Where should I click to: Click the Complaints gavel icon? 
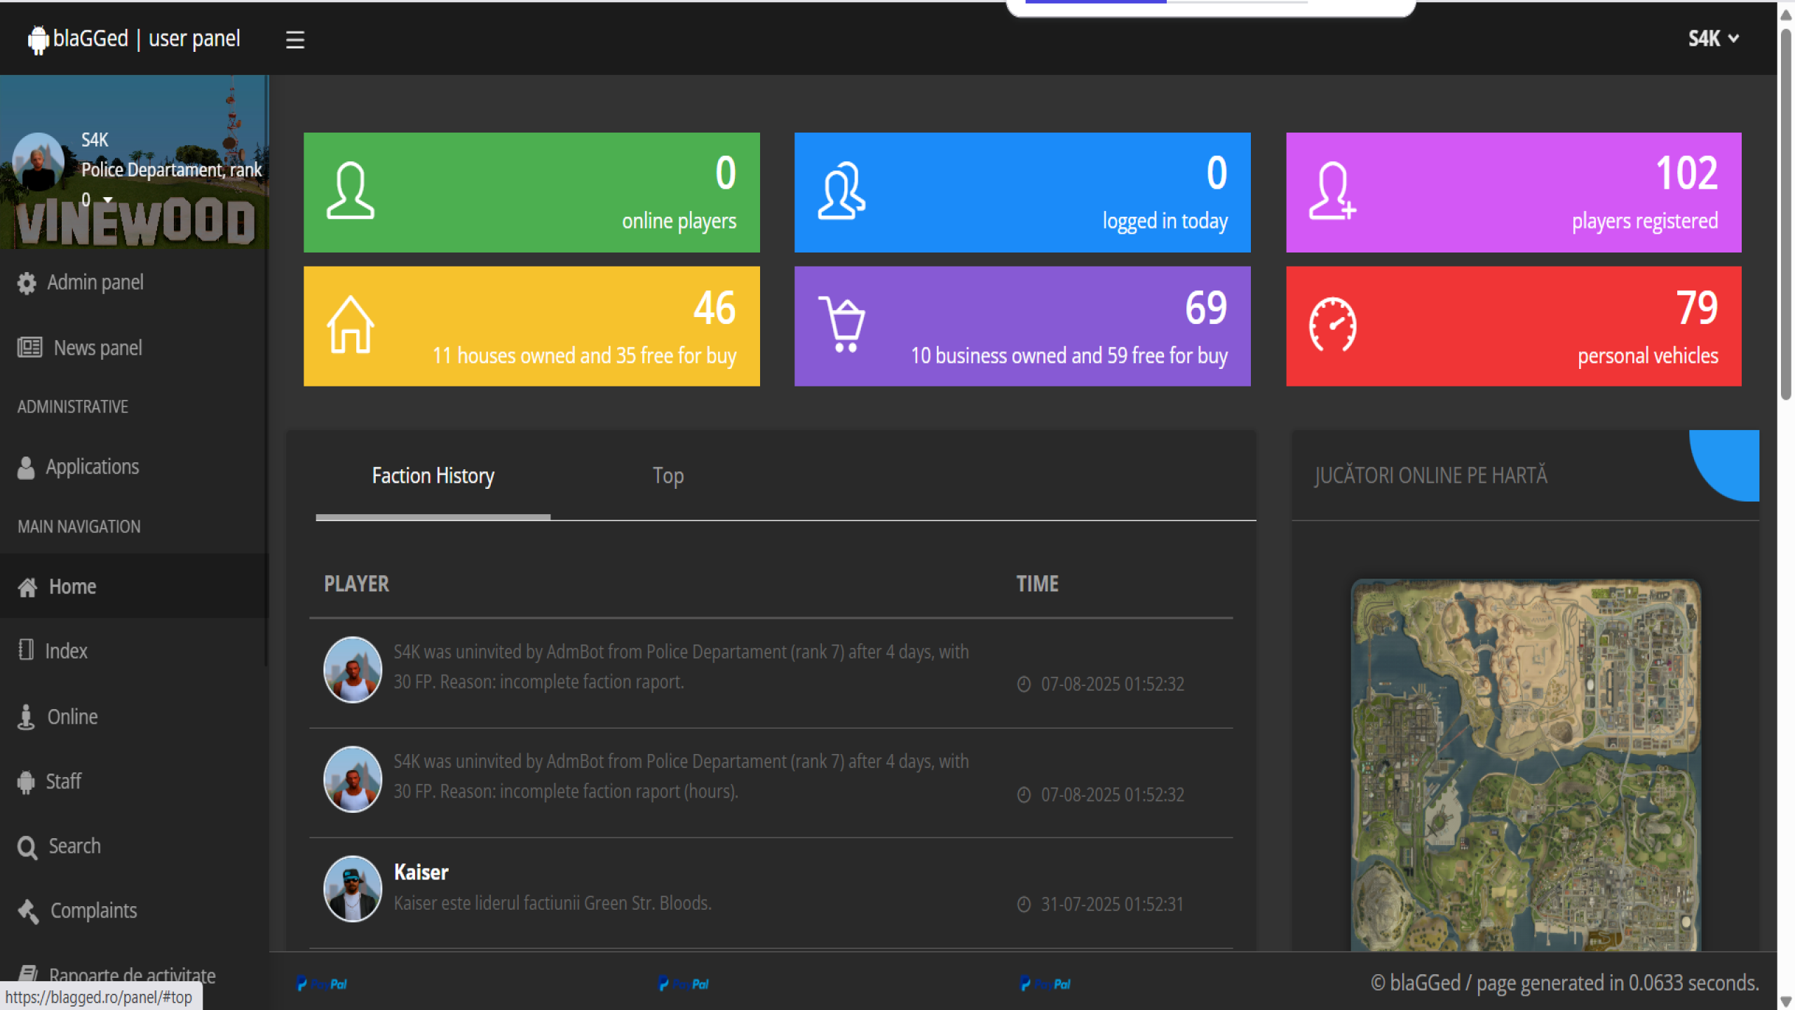(28, 911)
